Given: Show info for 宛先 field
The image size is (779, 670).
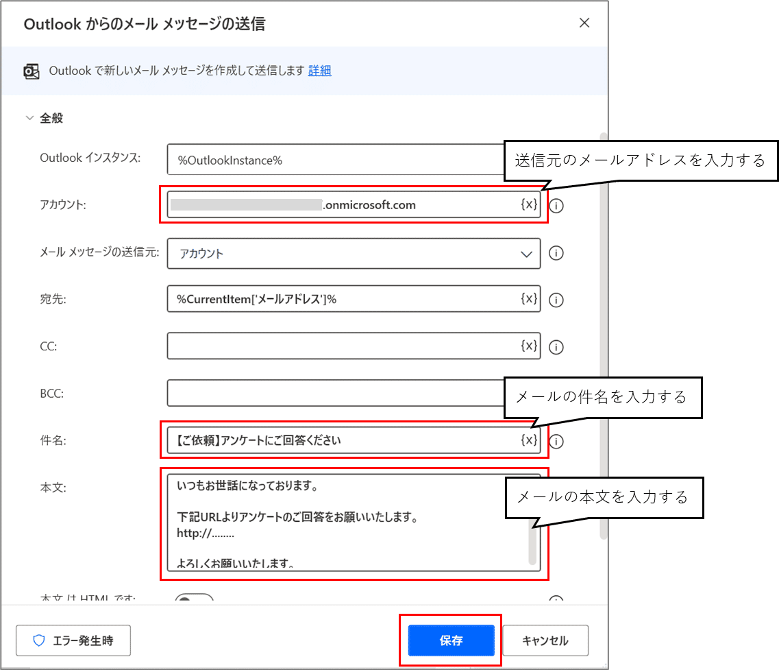Looking at the screenshot, I should pyautogui.click(x=556, y=300).
